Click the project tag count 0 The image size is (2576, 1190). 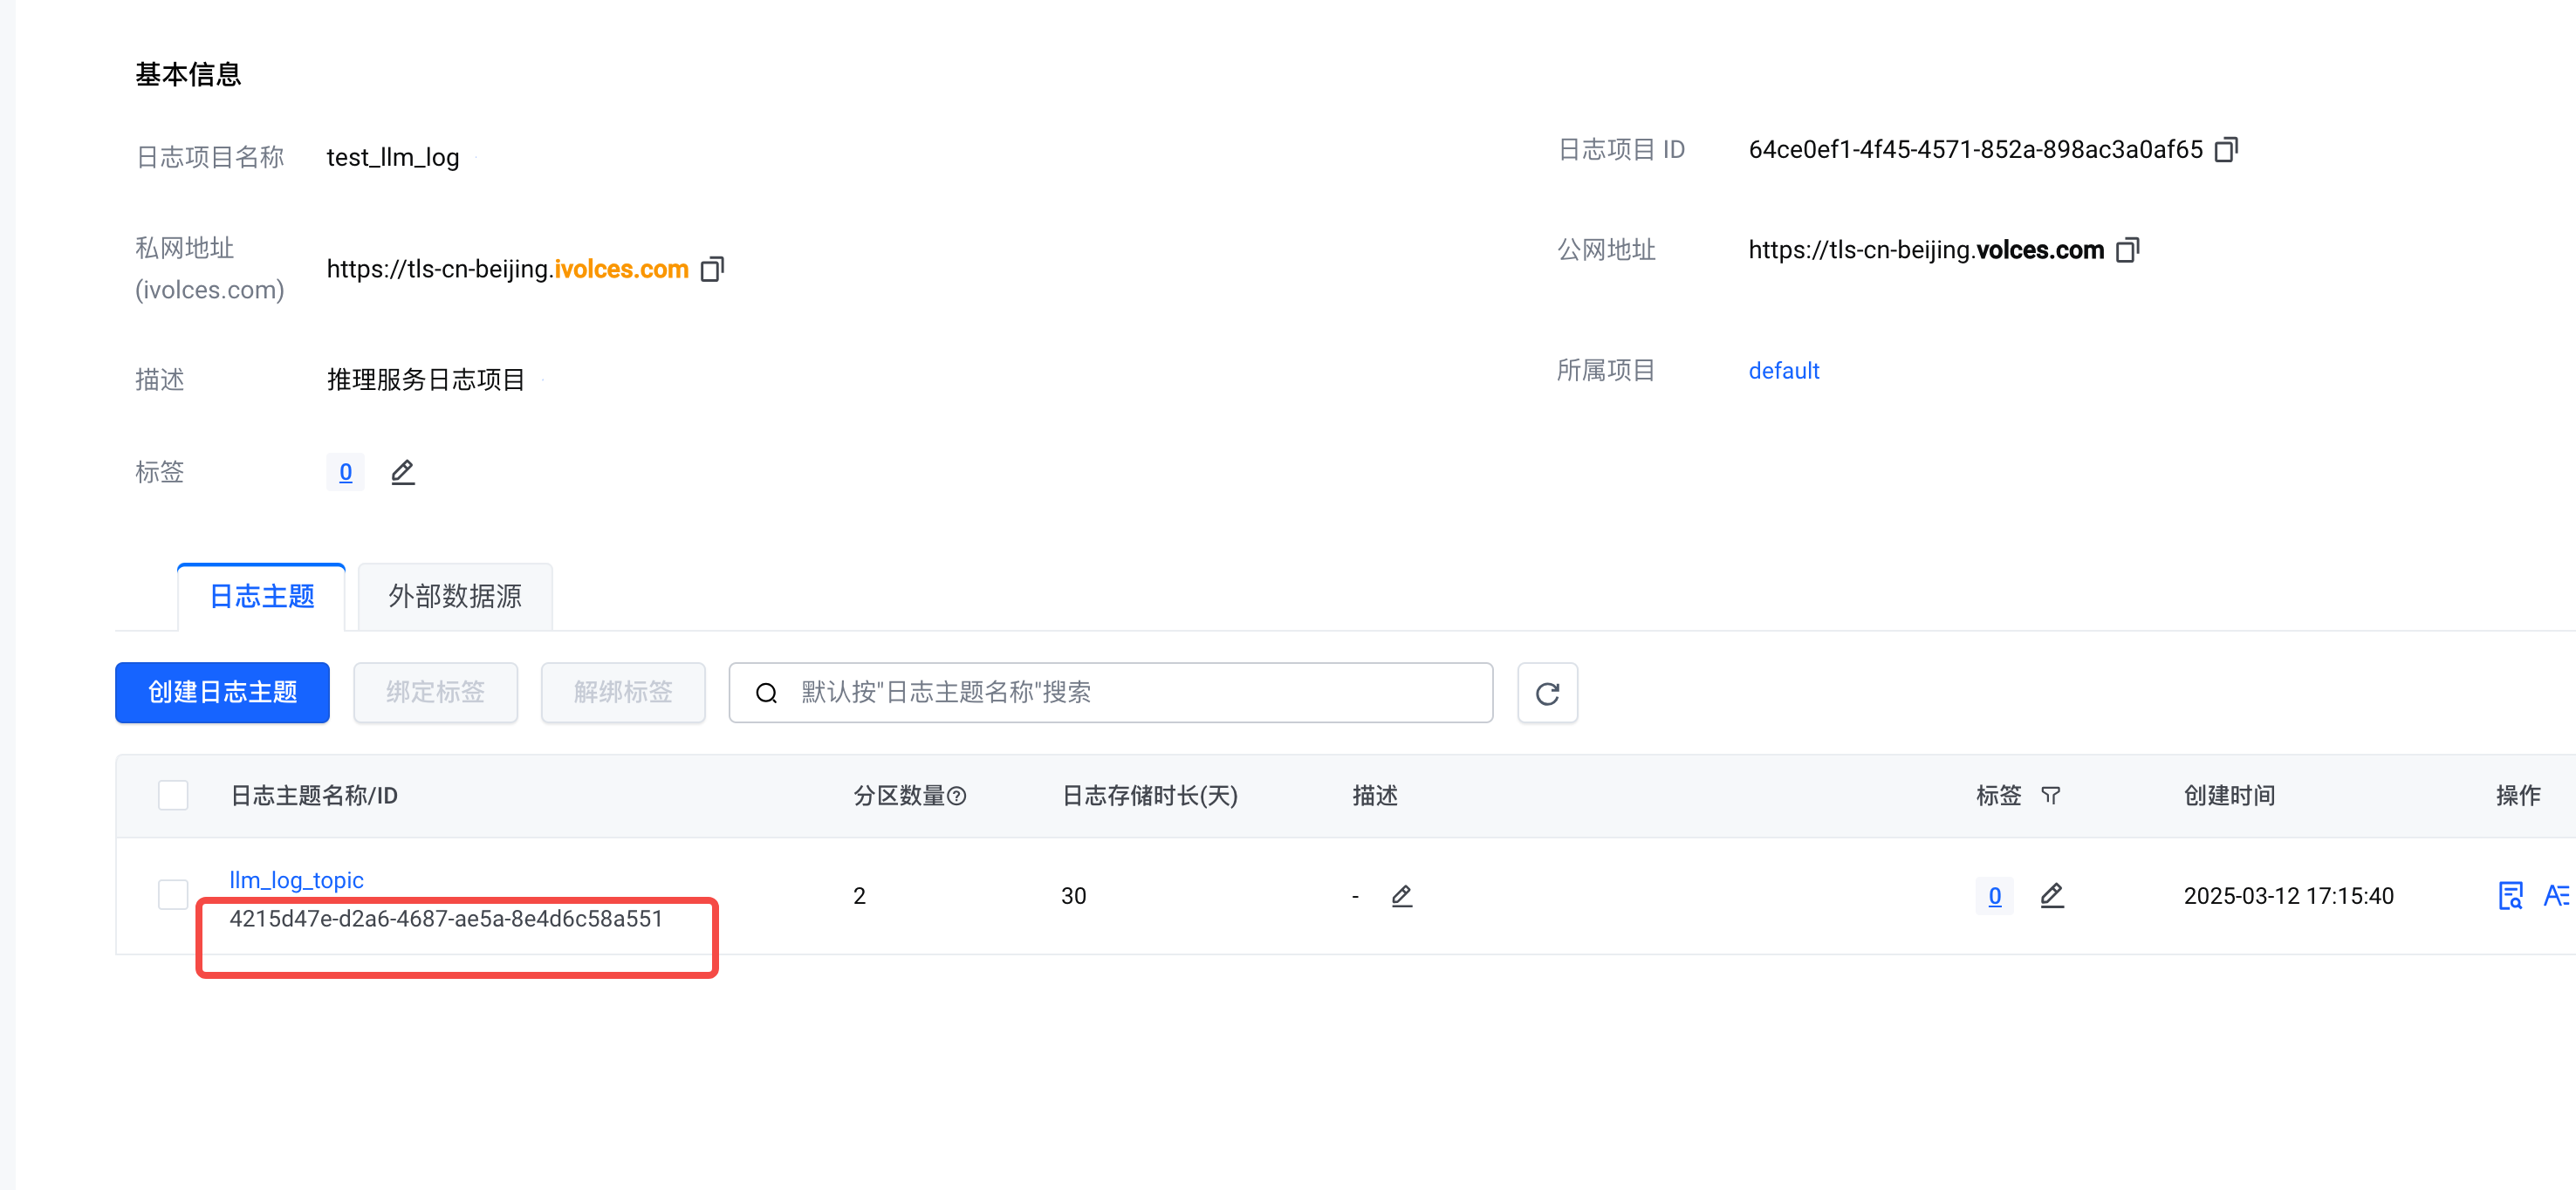pos(345,472)
